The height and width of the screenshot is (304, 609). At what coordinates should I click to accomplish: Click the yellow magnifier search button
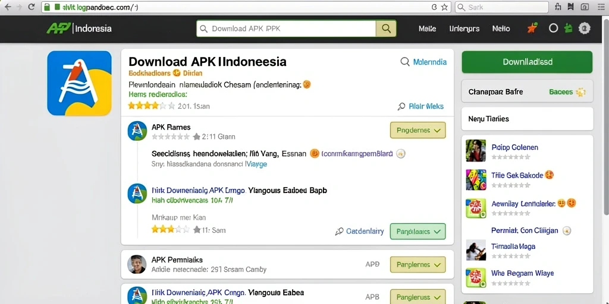coord(386,28)
